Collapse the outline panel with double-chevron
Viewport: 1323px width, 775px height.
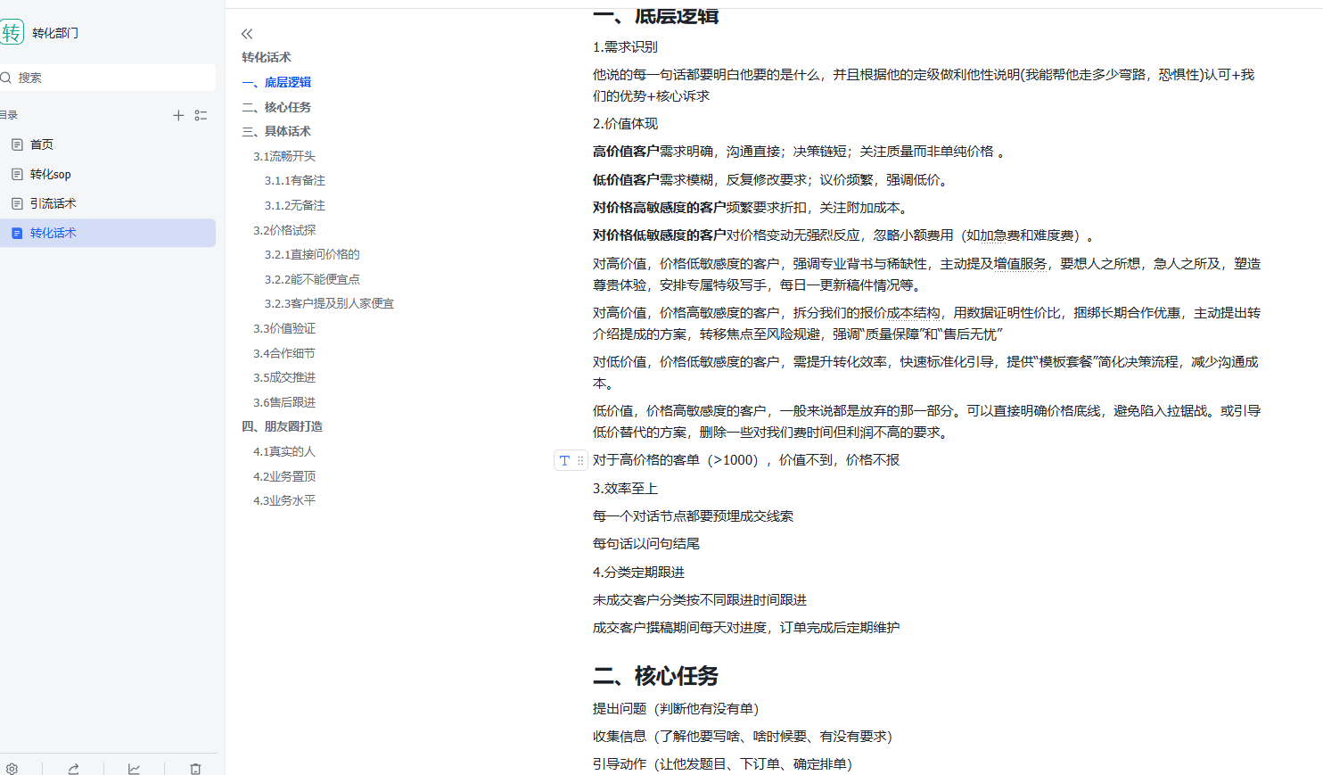click(247, 34)
